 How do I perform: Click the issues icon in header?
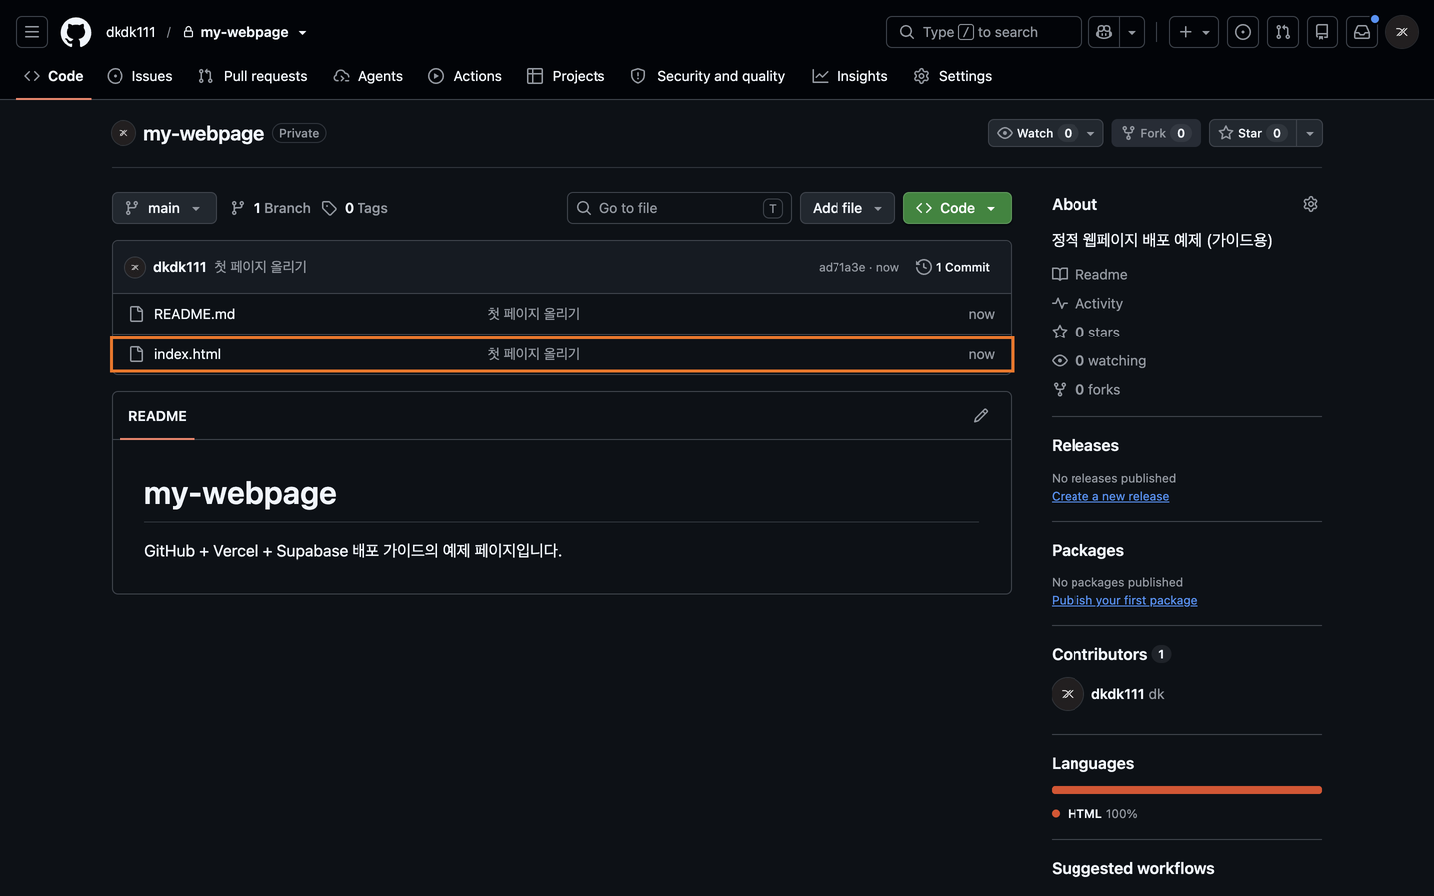(x=1243, y=32)
